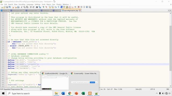This screenshot has height=96, width=172.
Task: Collapse the fold marker at line 24
Action: point(7,42)
